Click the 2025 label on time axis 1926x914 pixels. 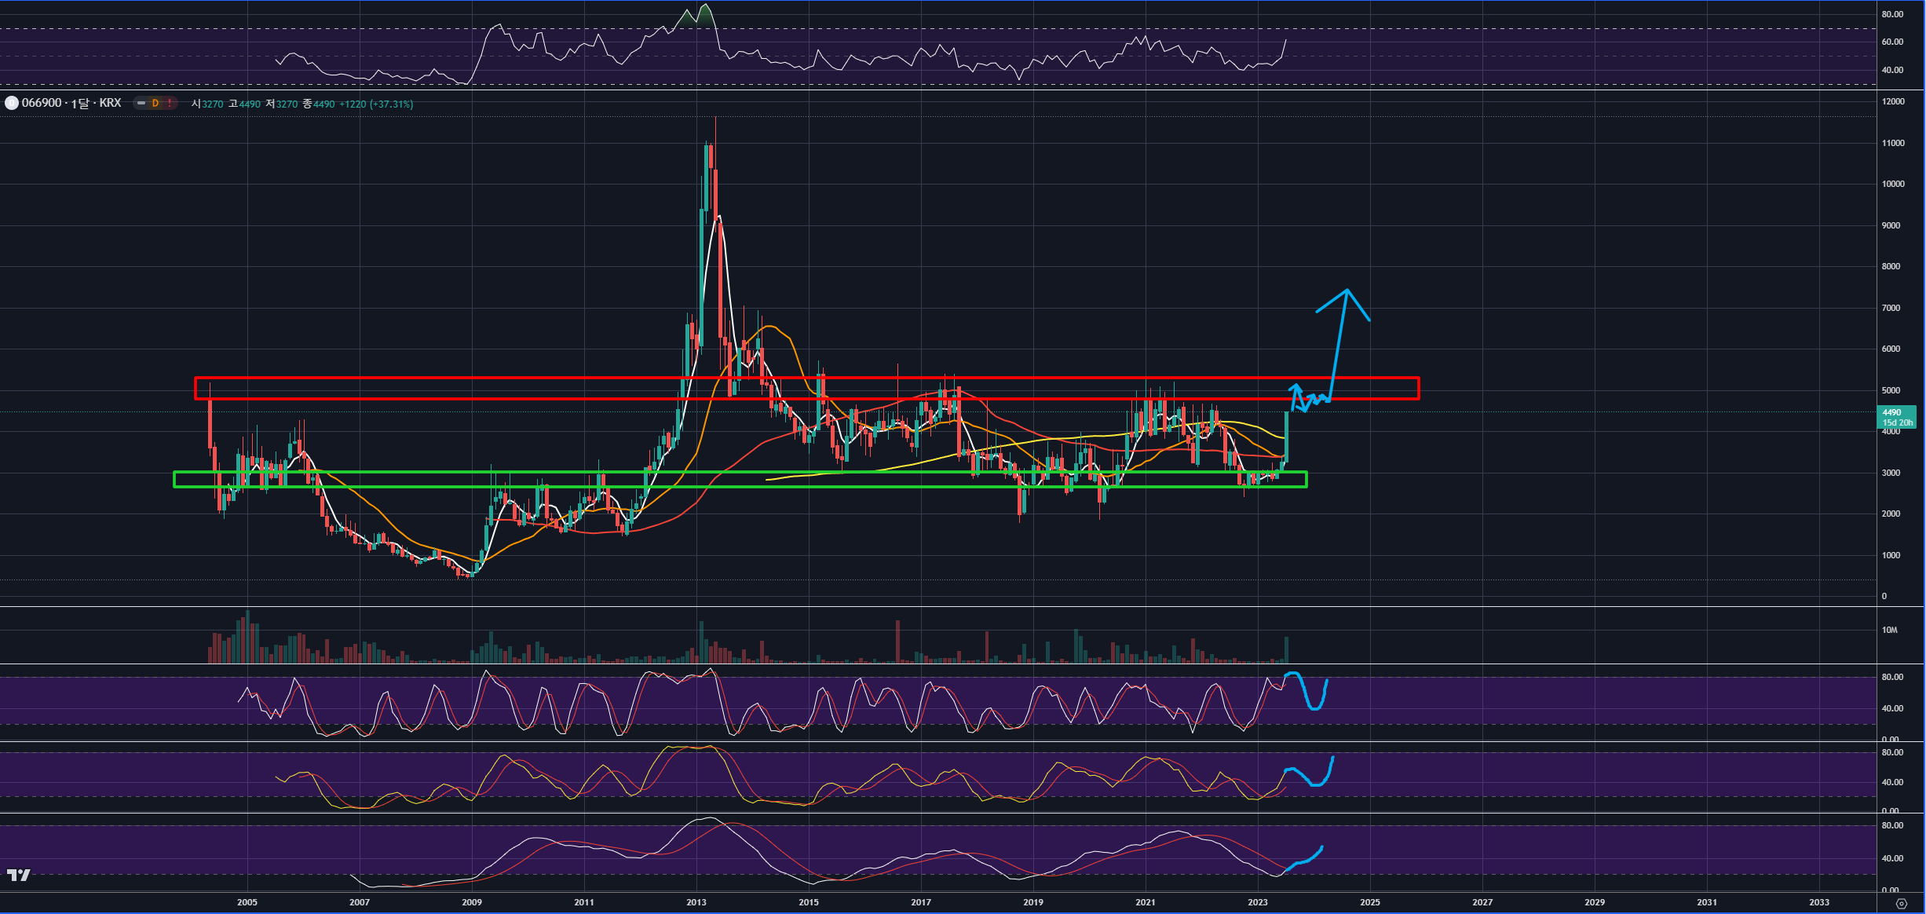tap(1369, 902)
